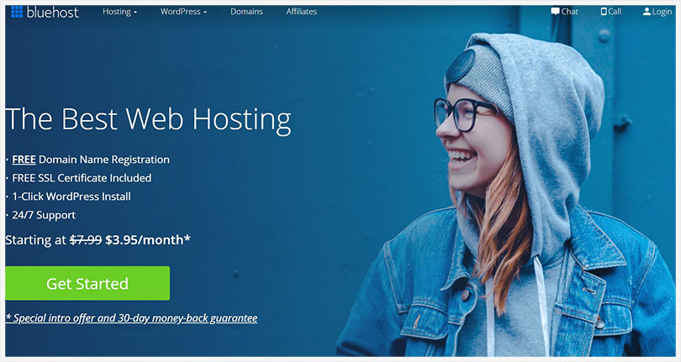The image size is (681, 362).
Task: Click the Login text link
Action: (x=662, y=12)
